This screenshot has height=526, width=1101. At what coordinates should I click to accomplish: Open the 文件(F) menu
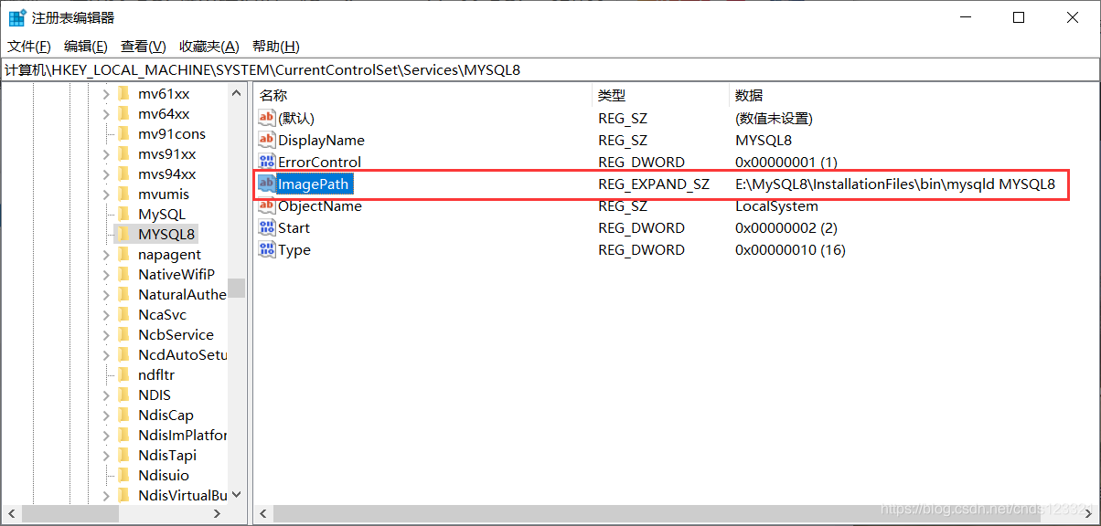click(29, 47)
